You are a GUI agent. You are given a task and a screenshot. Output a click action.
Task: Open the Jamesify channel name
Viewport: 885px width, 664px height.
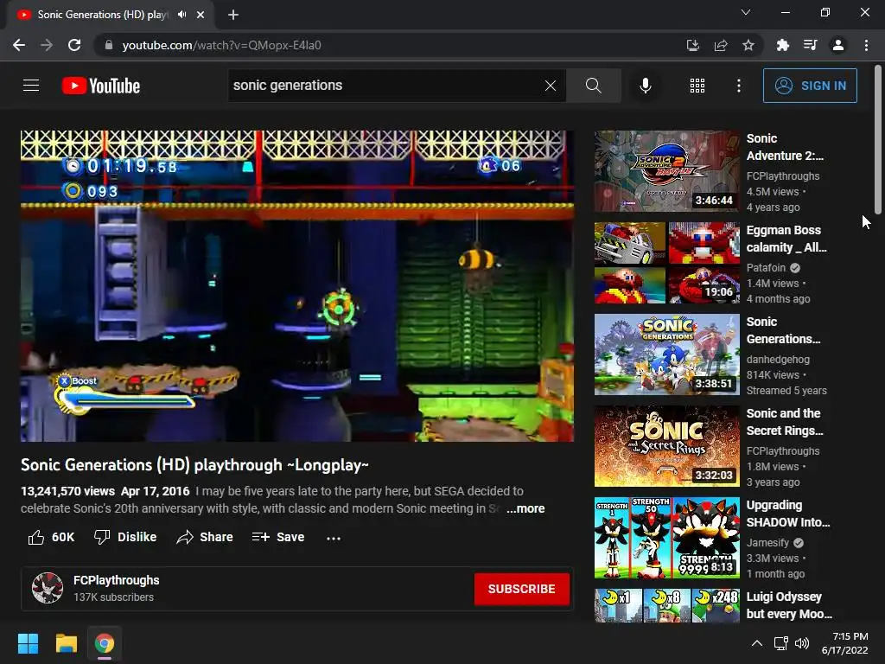pos(767,543)
